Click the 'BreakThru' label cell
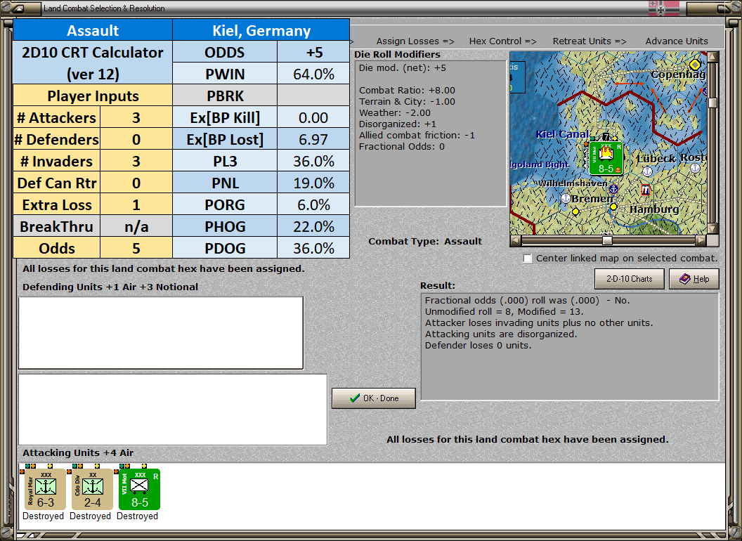742x541 pixels. click(57, 226)
